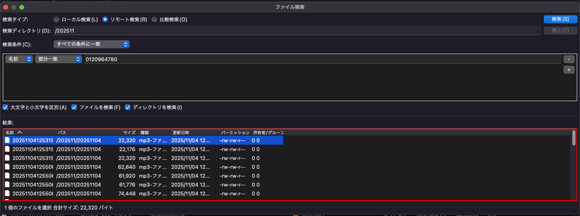The width and height of the screenshot is (580, 216).
Task: Click the file icon of the 22,176 size row
Action: (x=7, y=149)
